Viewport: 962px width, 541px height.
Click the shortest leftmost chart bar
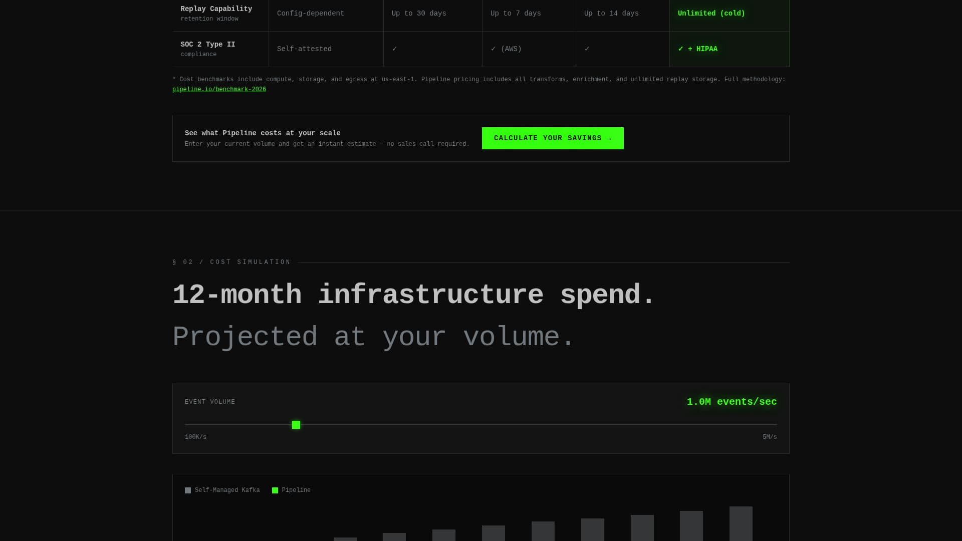click(x=345, y=539)
